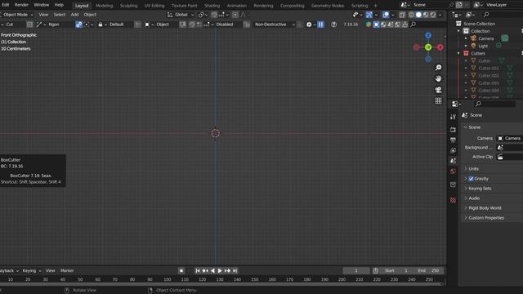Open the View Layer properties tab icon
Viewport: 523px width, 294px height.
coord(453,150)
